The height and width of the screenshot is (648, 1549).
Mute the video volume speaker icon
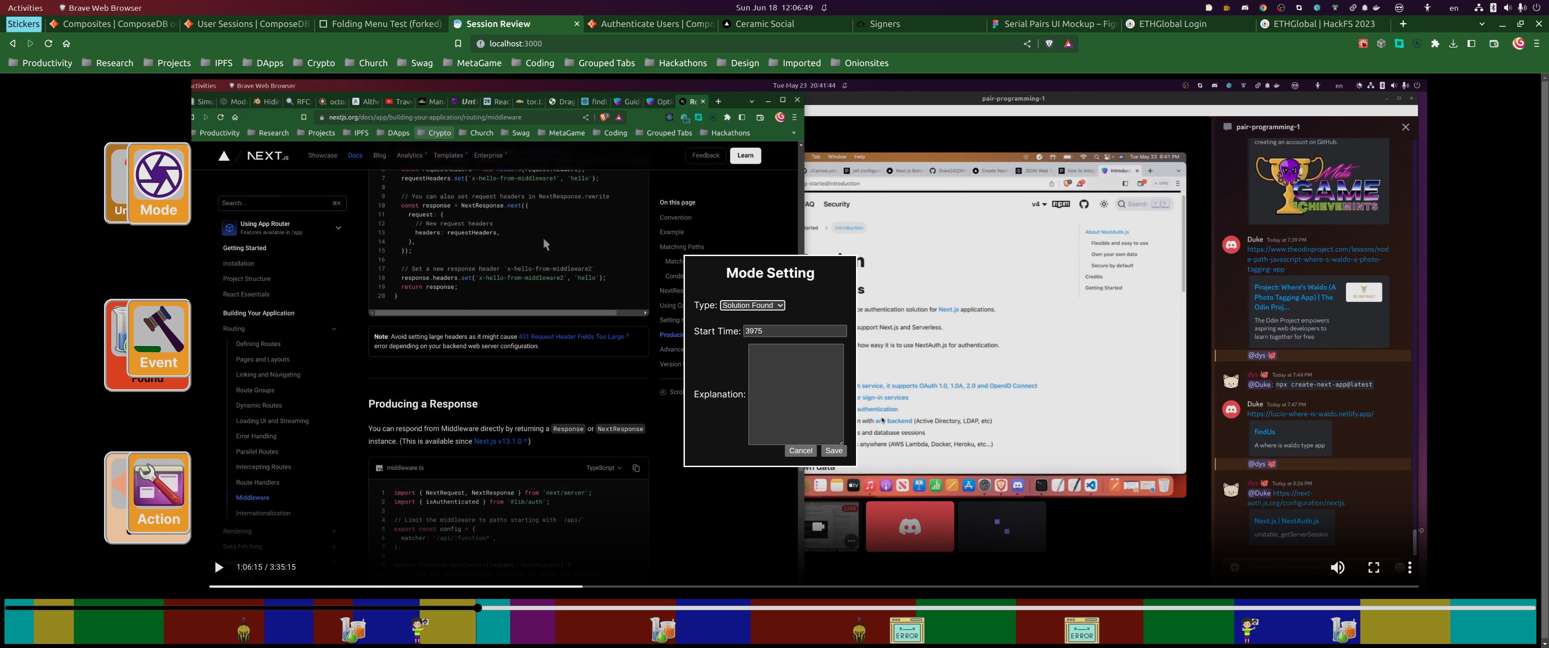(x=1337, y=567)
